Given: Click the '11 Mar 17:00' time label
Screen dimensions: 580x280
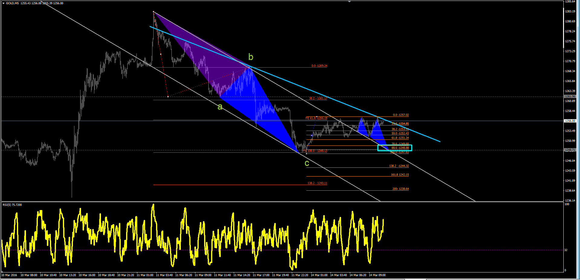Looking at the screenshot, I should tap(261, 275).
